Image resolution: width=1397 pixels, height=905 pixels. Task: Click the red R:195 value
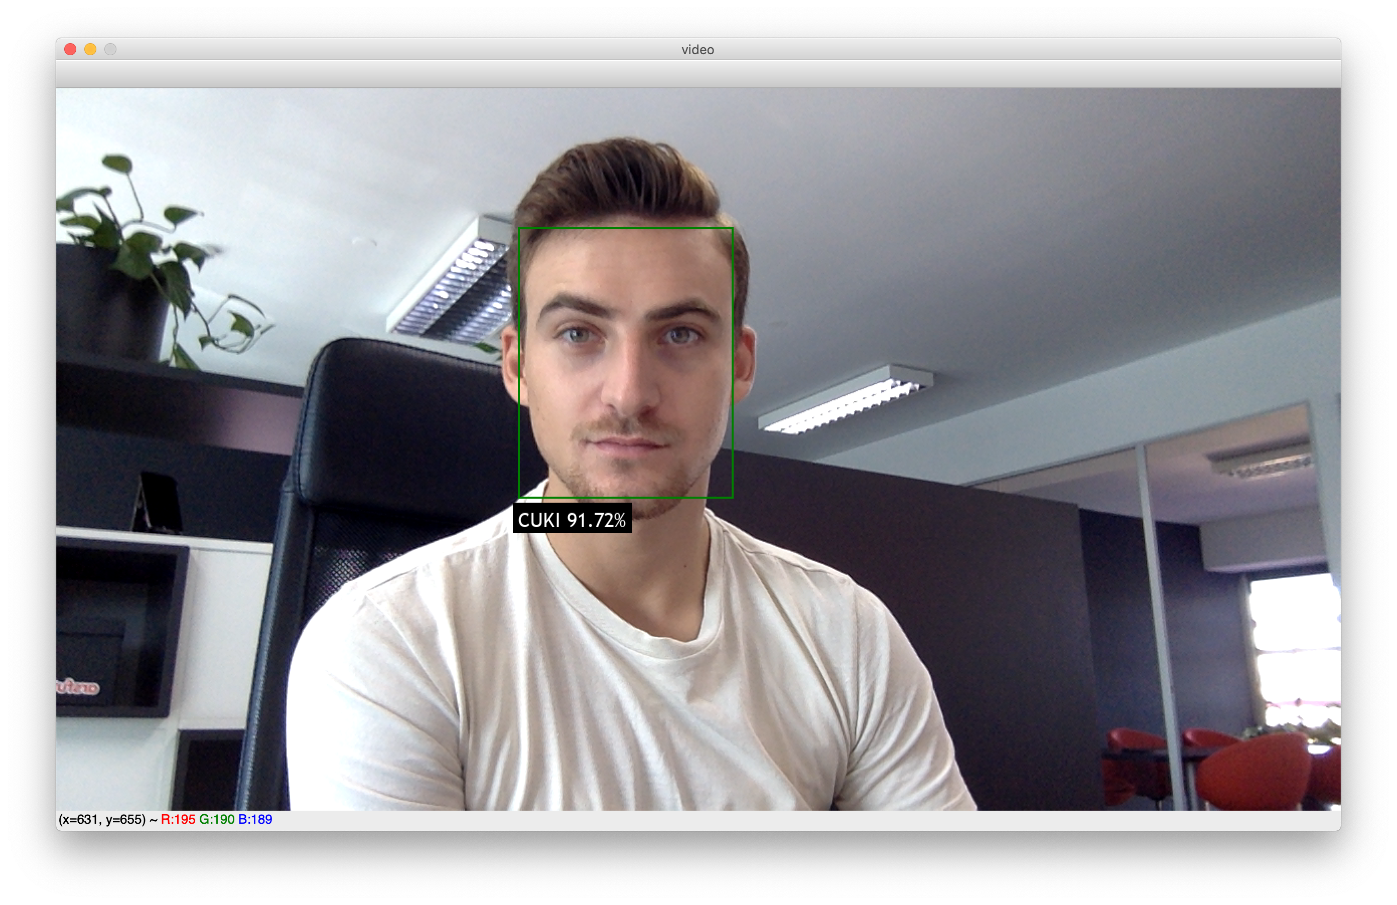pyautogui.click(x=178, y=819)
